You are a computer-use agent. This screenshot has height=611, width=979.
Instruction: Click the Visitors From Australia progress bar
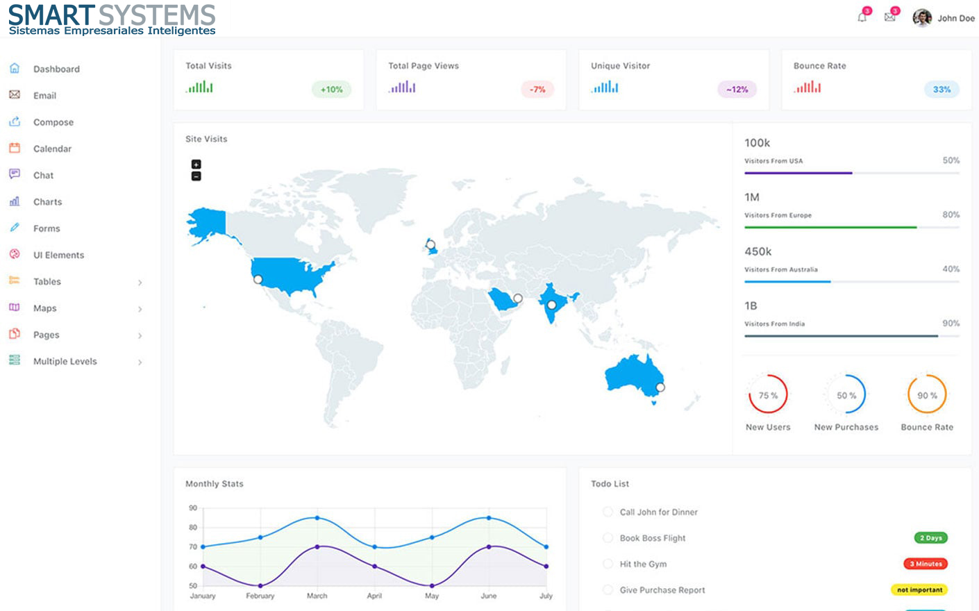pos(852,281)
